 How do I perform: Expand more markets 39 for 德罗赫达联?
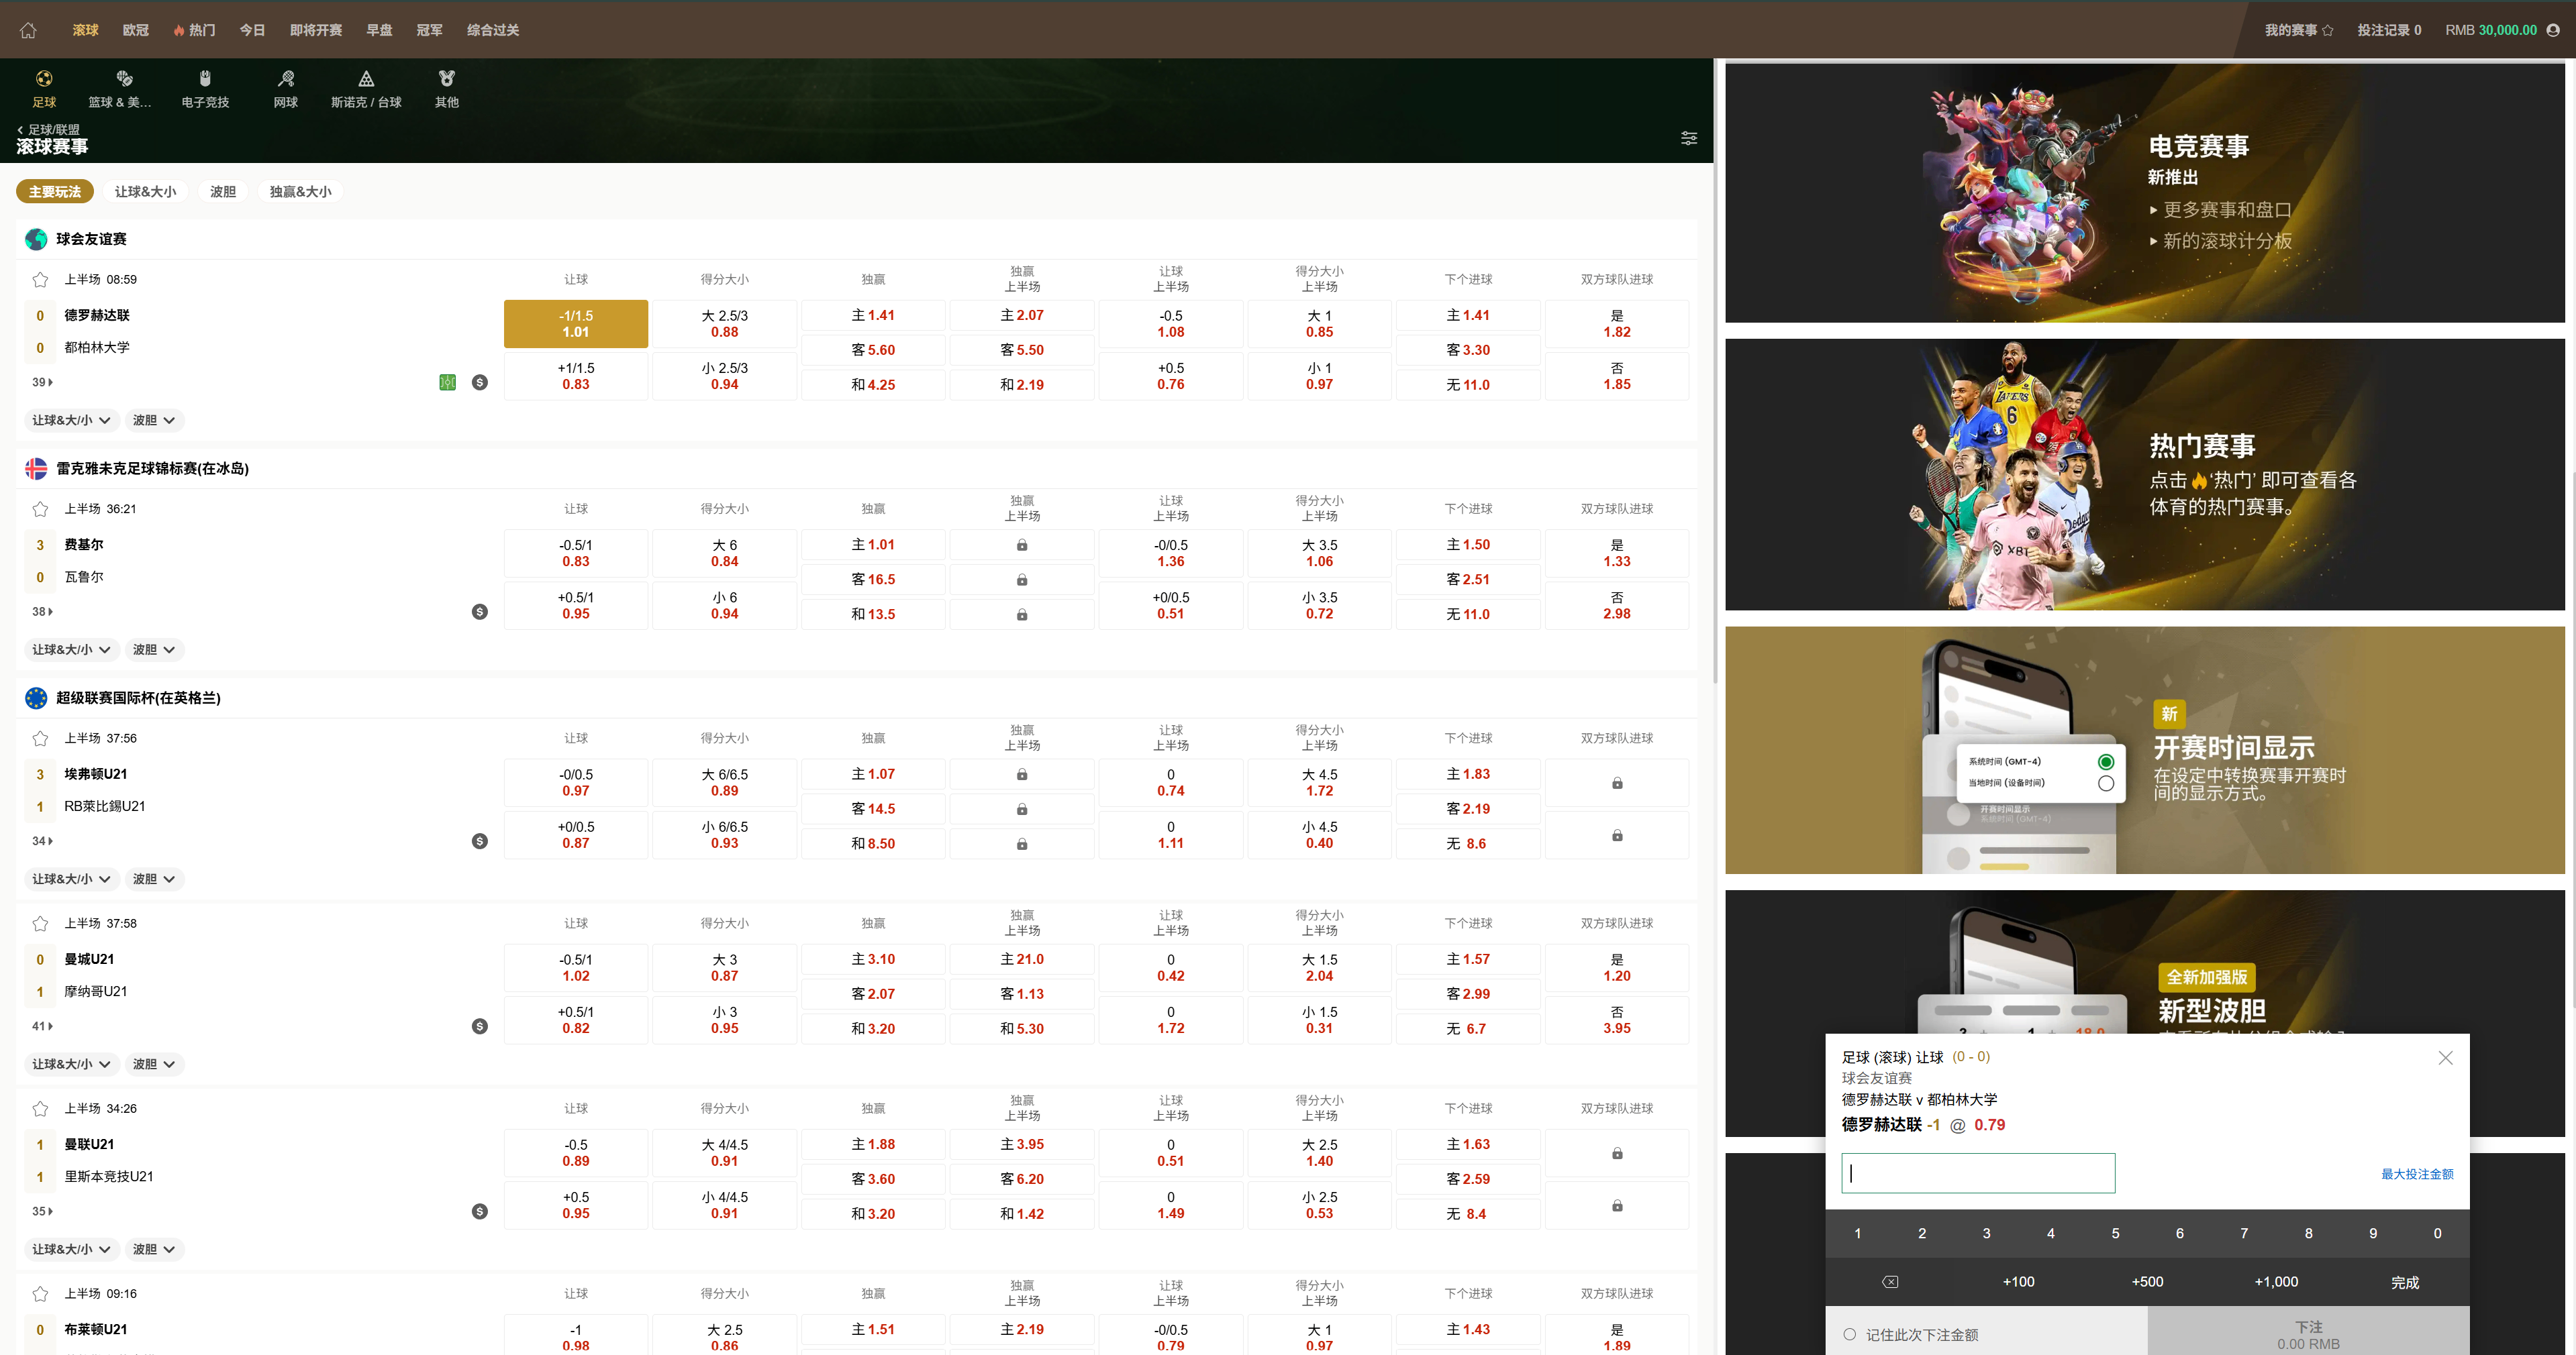[x=42, y=383]
